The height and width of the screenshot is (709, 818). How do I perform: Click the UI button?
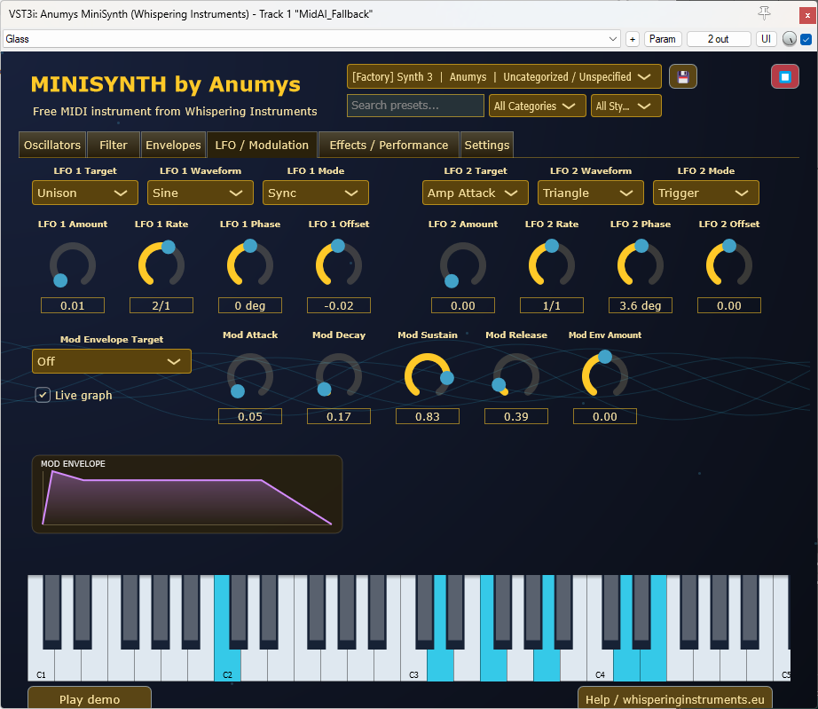(x=766, y=39)
